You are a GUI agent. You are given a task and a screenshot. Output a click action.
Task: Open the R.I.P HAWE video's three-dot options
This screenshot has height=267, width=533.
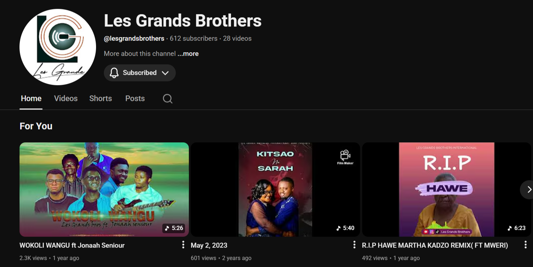point(526,245)
